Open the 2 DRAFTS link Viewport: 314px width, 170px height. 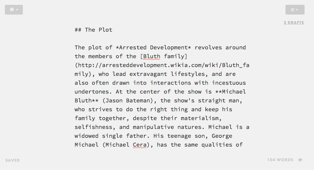pos(294,23)
